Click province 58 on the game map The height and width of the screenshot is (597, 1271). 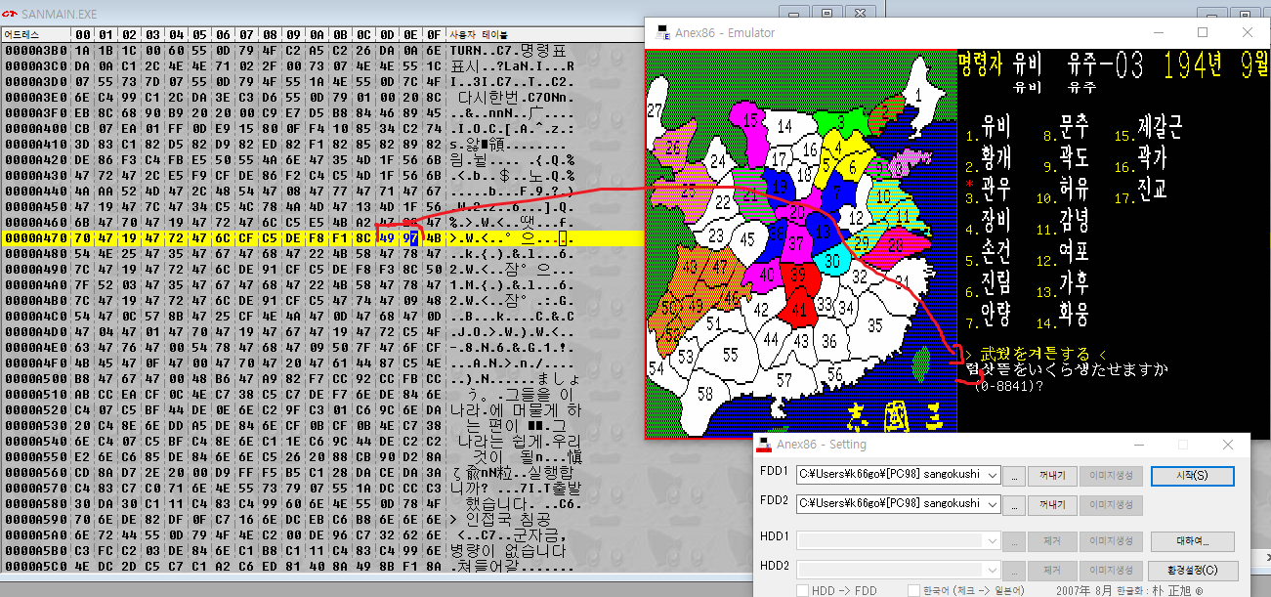tap(704, 394)
